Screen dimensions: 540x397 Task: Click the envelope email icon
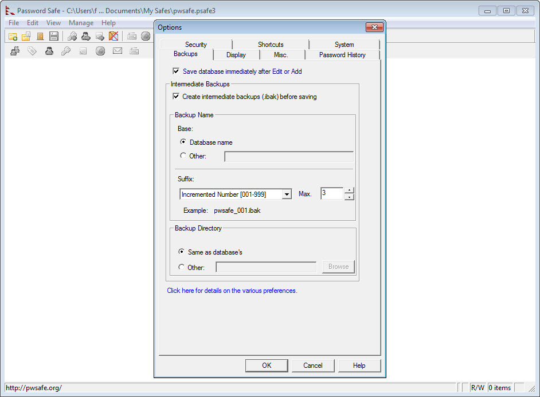pos(118,51)
